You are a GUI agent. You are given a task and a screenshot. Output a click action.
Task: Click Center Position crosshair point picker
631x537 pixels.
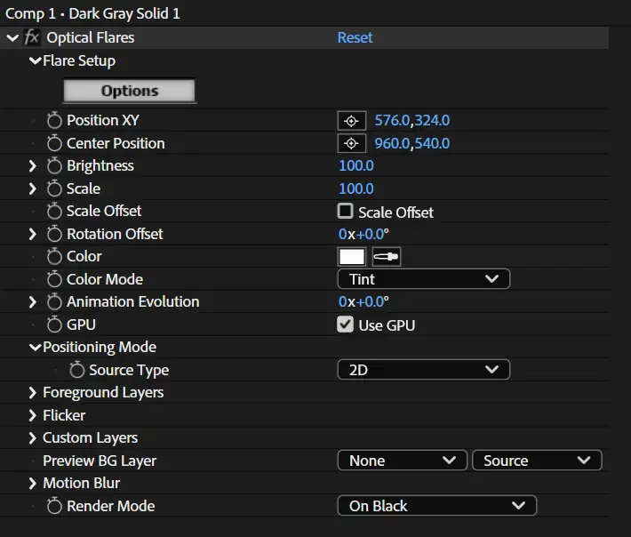[351, 143]
